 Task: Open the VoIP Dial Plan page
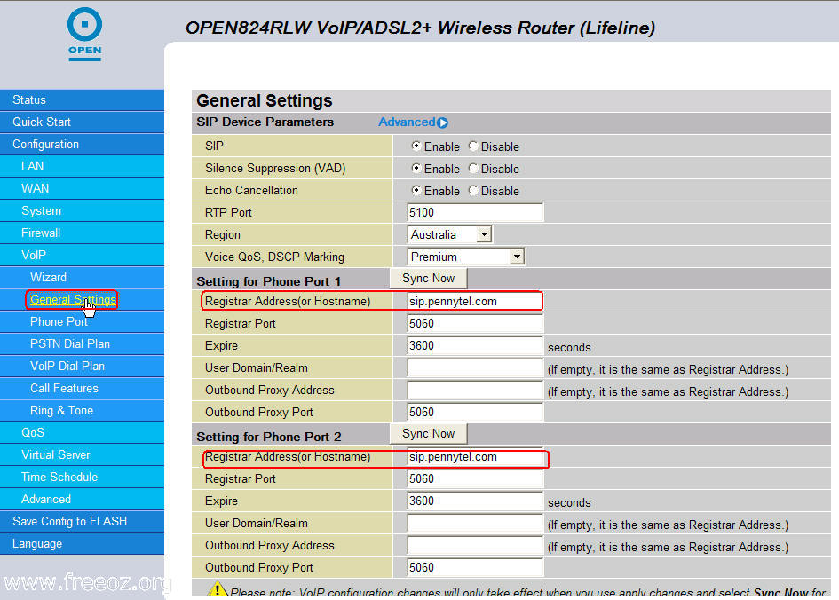point(67,366)
